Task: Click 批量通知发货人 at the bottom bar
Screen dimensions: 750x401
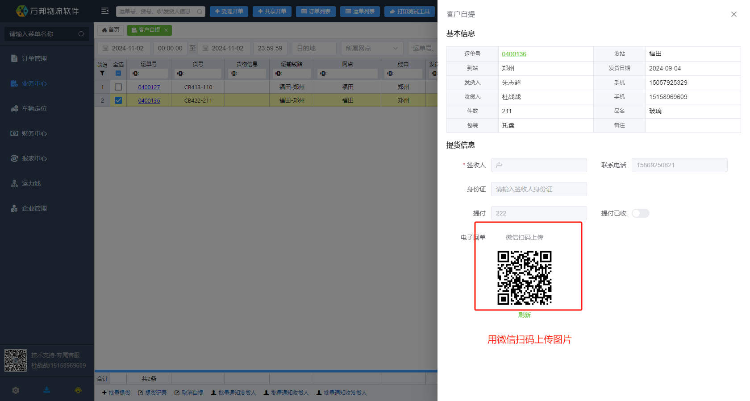Action: [233, 393]
